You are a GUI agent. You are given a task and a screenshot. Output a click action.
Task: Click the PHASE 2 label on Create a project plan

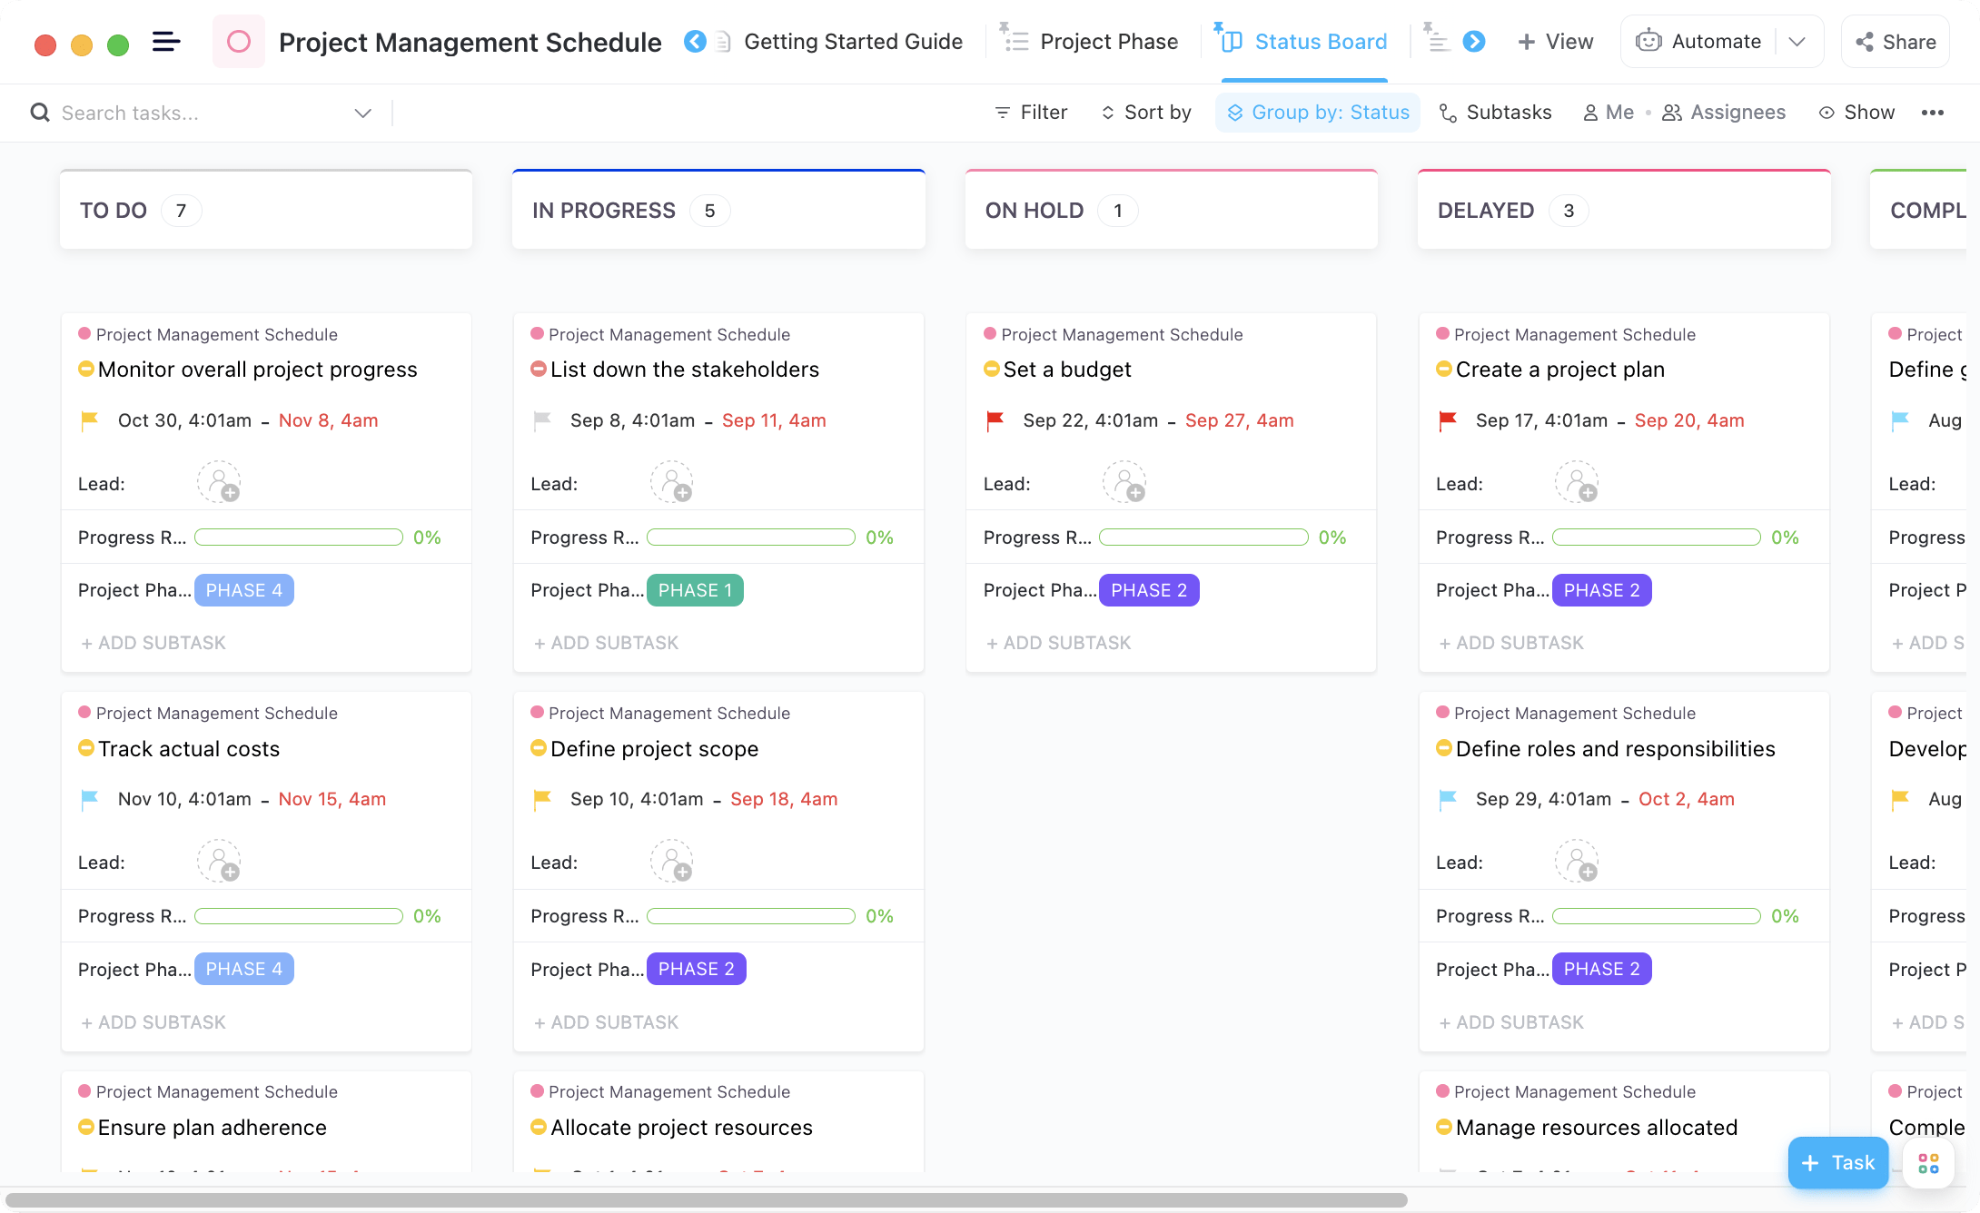1601,589
